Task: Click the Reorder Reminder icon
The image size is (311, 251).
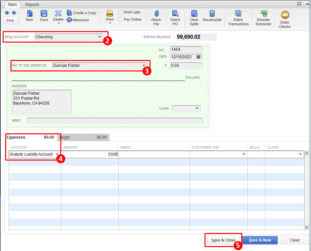Action: click(264, 14)
